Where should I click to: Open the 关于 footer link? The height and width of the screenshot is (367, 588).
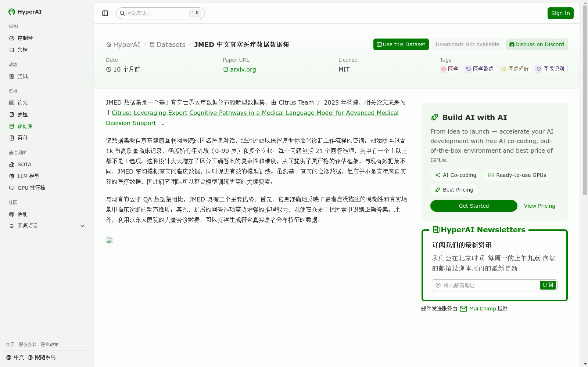(x=10, y=345)
